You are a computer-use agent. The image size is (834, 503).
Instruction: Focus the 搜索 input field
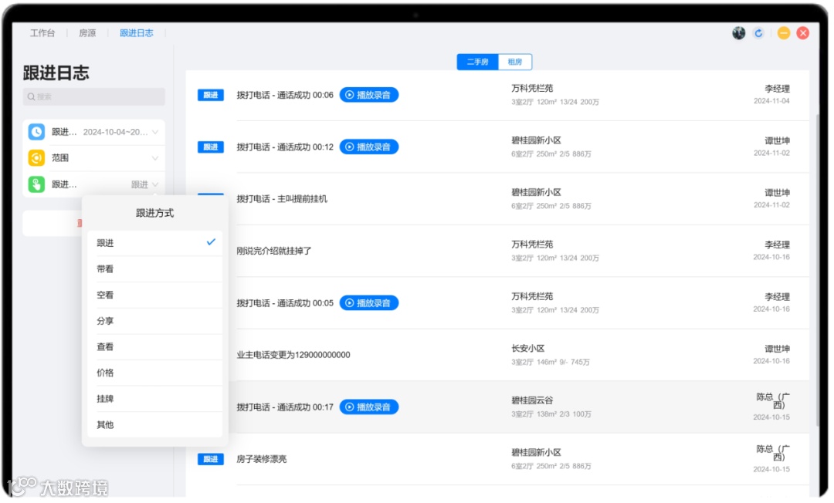tap(94, 96)
